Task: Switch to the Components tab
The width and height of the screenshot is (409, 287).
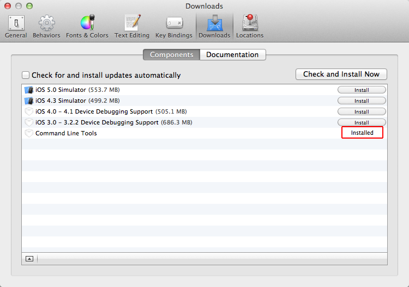Action: tap(172, 54)
